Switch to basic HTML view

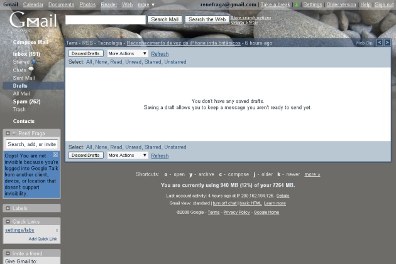point(251,203)
